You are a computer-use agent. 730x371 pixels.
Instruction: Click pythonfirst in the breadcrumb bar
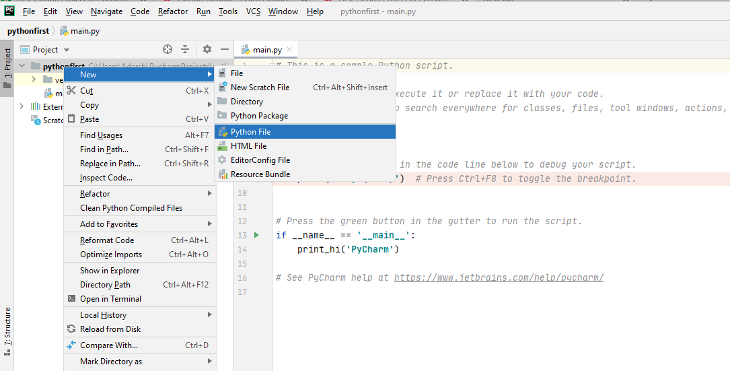(28, 31)
